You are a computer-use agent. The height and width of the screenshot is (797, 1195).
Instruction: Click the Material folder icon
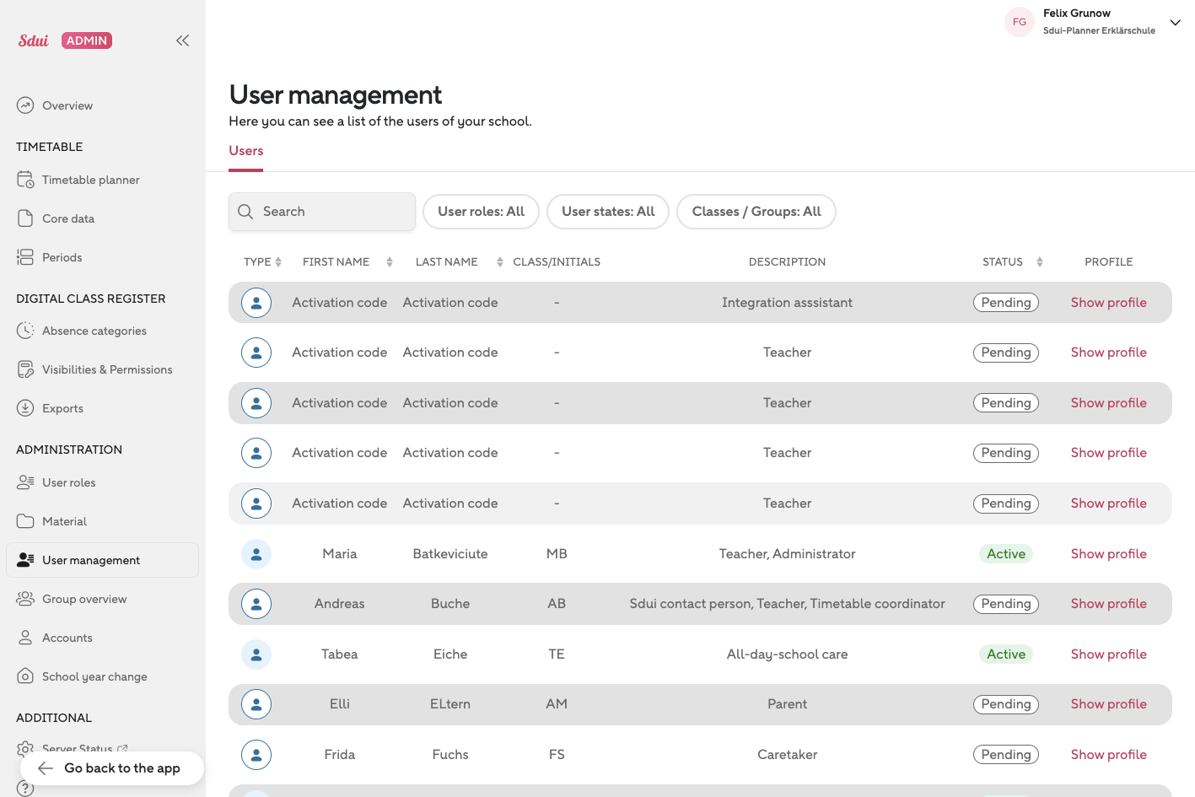coord(25,521)
